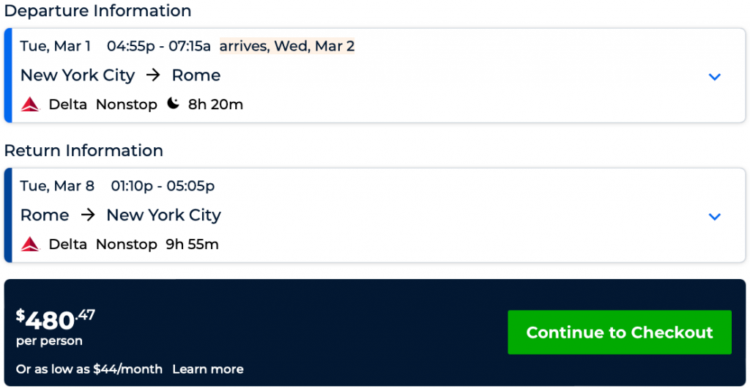
Task: Expand the departure flight details chevron
Action: click(x=715, y=77)
